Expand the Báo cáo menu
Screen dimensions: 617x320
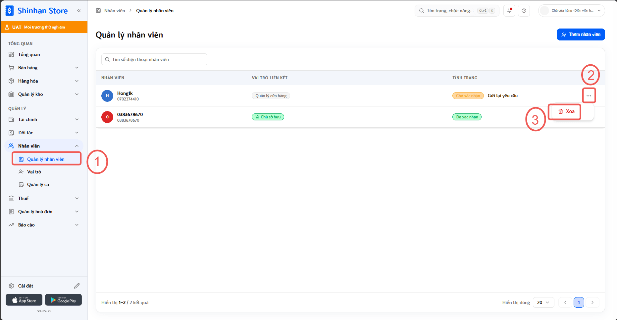point(44,225)
